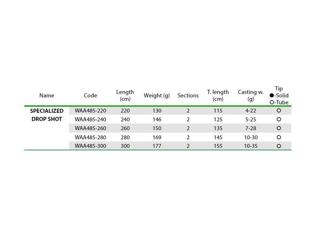Click the tube tip circle in WAA485-220 row
The image size is (323, 242).
(x=279, y=111)
